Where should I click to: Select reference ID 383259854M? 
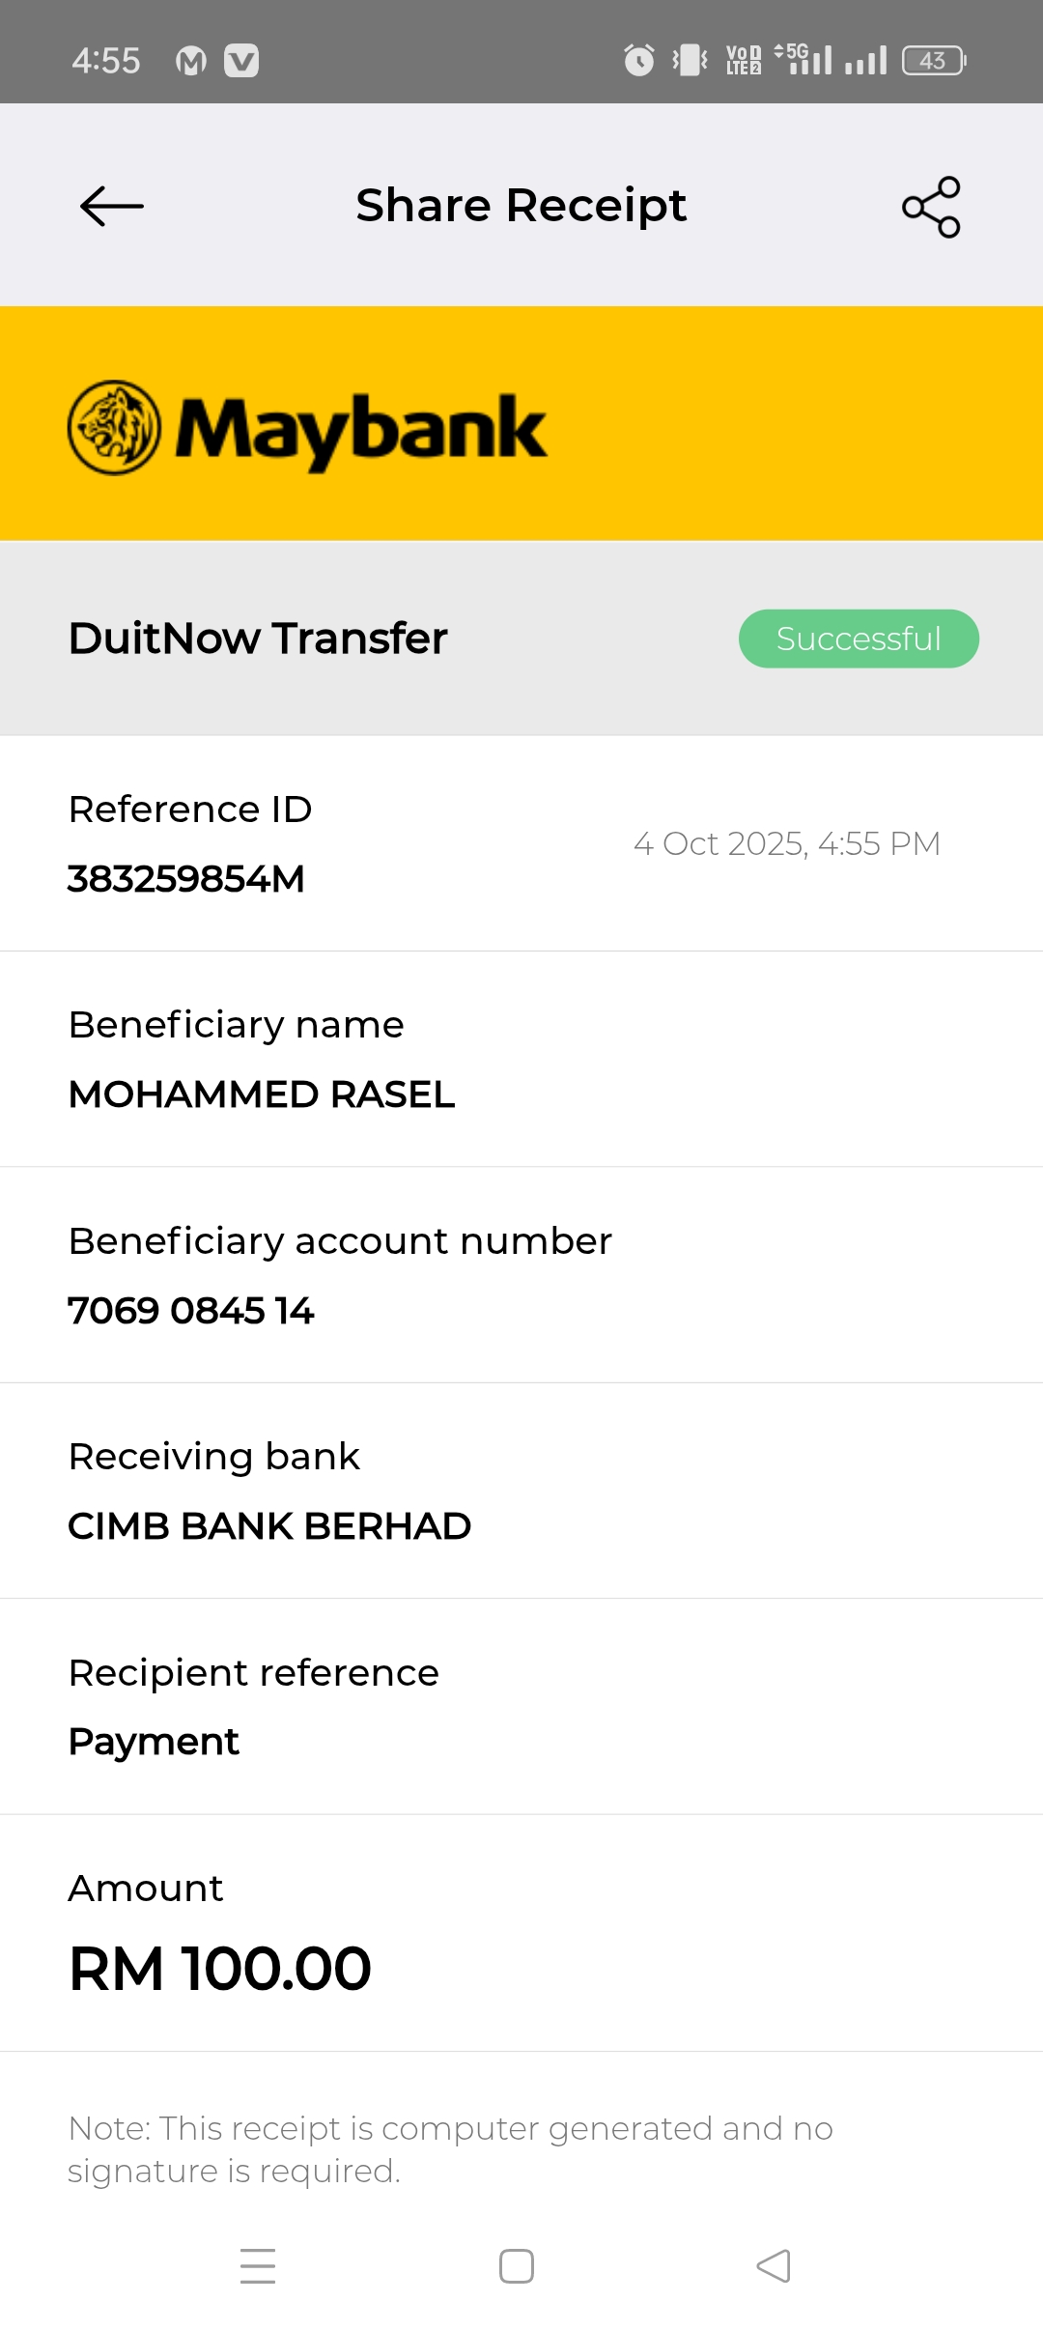[x=186, y=879]
